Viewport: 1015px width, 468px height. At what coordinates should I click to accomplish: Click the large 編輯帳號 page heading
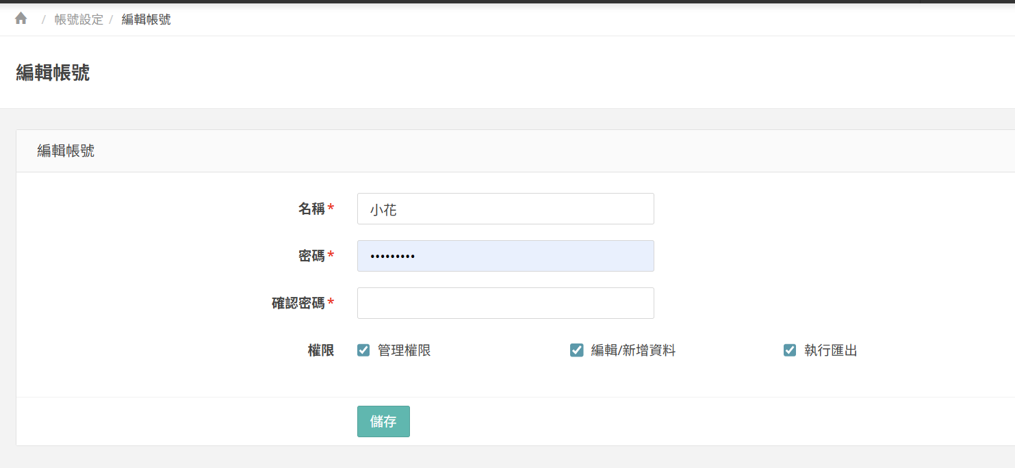point(53,73)
